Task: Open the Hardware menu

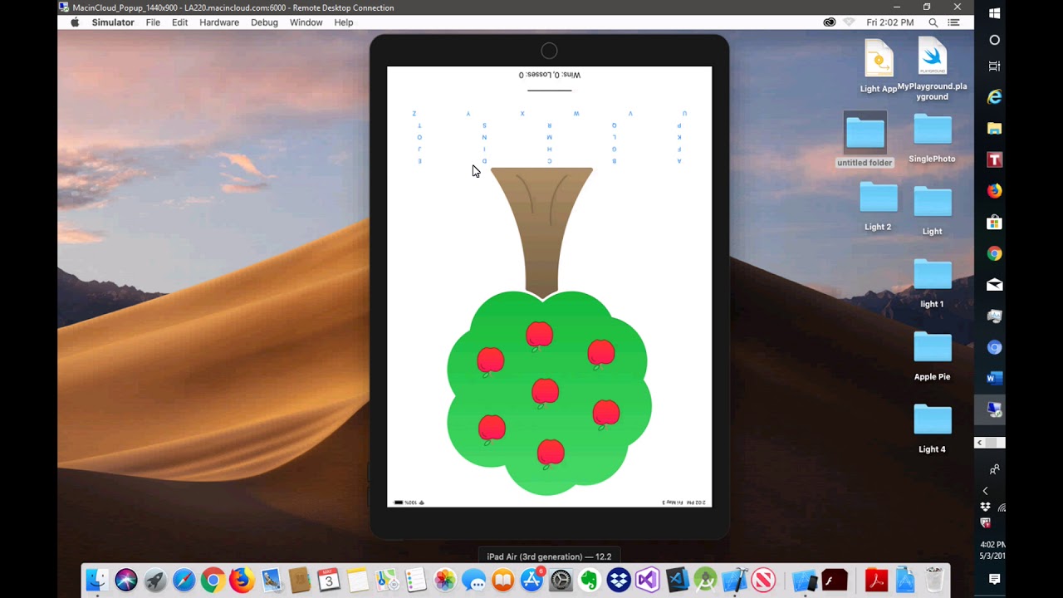Action: 219,22
